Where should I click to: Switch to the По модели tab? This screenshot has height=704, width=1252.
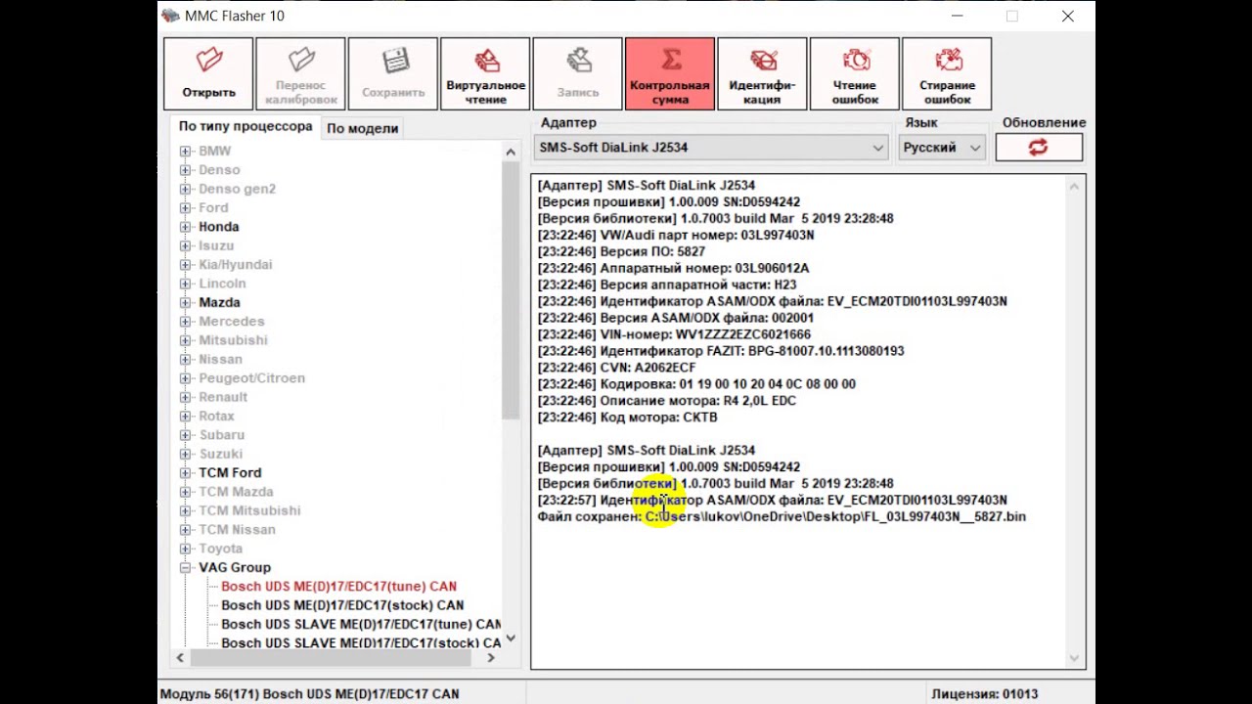(362, 128)
